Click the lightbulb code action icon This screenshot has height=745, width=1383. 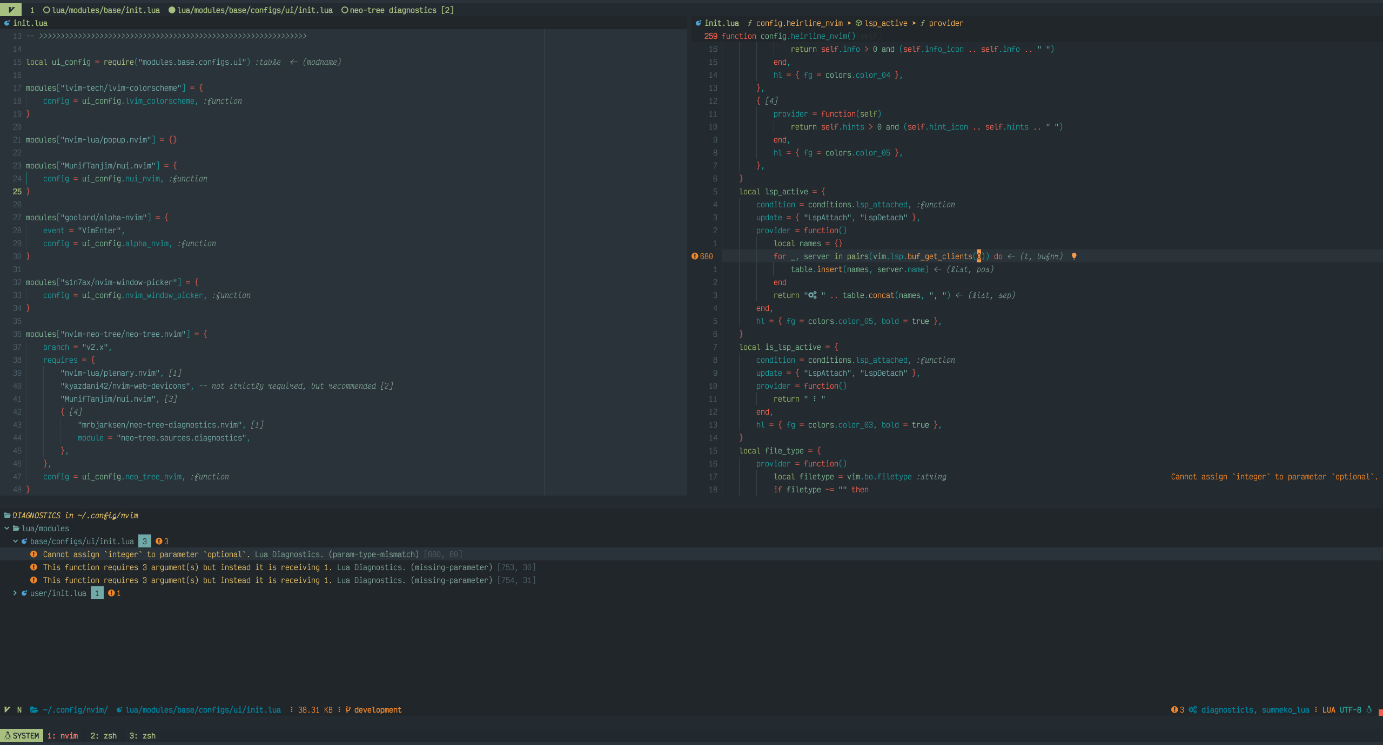1074,256
